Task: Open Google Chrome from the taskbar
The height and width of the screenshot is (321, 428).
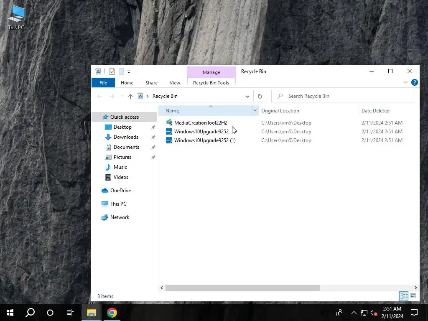Action: (112, 313)
